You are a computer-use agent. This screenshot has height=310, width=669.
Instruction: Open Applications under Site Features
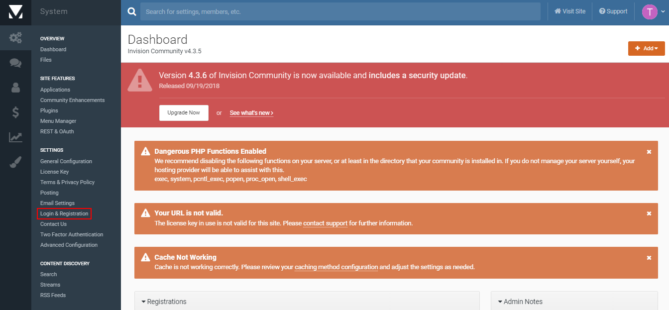coord(55,90)
